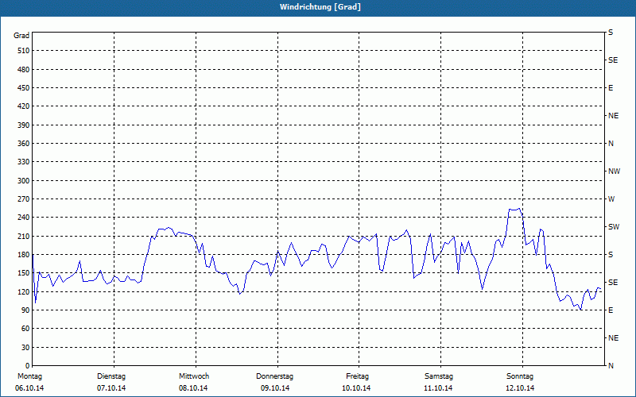This screenshot has width=636, height=397.
Task: Select the Samstag day label
Action: [x=439, y=376]
